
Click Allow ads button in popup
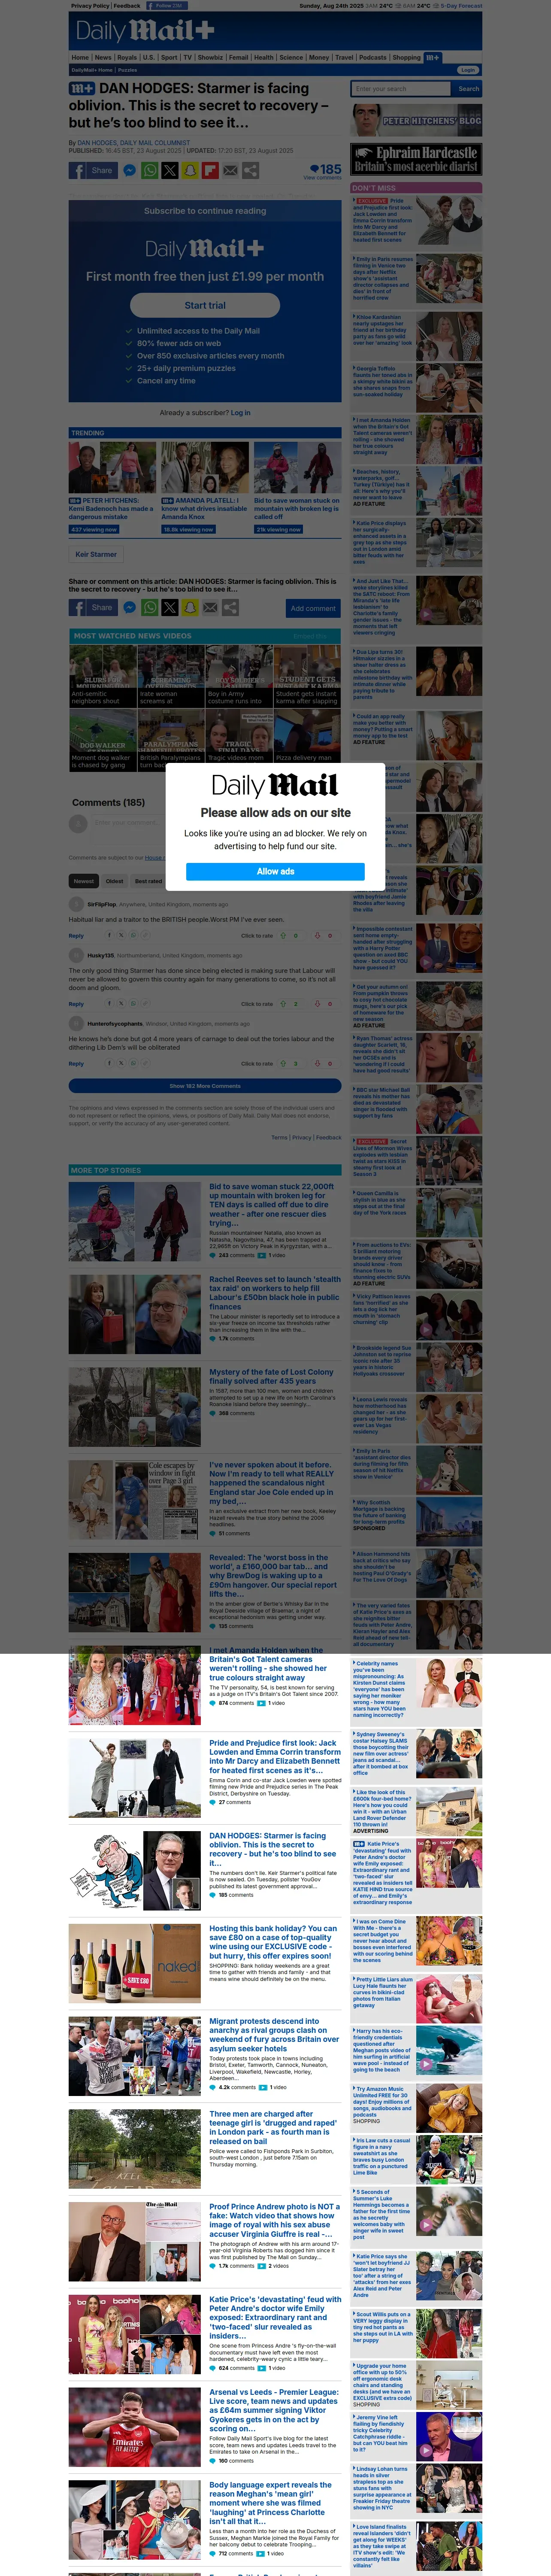275,871
